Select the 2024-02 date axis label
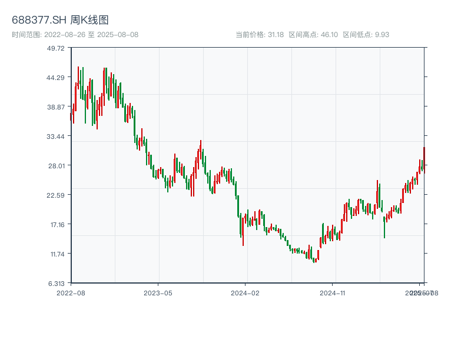This screenshot has width=471, height=353. click(246, 292)
